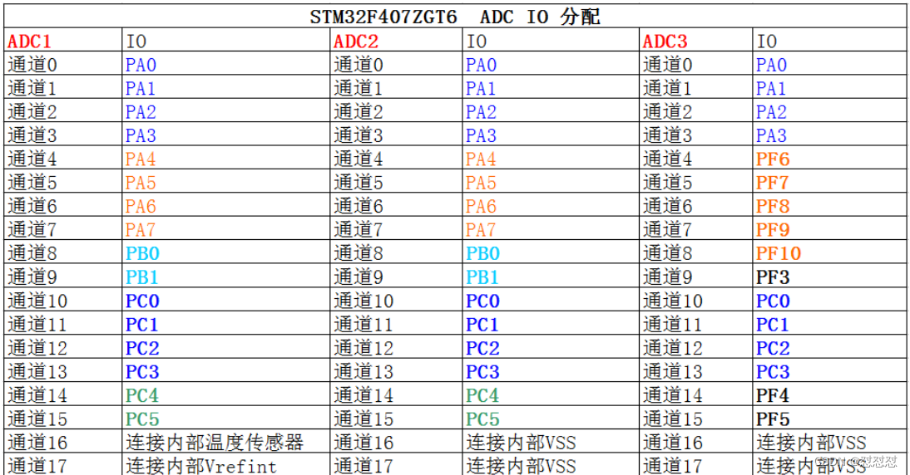This screenshot has height=475, width=910.
Task: Click PC1 in the ADC2 IO column
Action: [x=482, y=325]
